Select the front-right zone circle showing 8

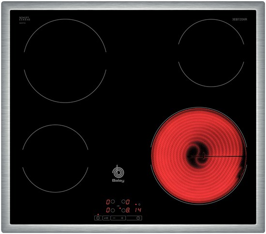[123, 210]
